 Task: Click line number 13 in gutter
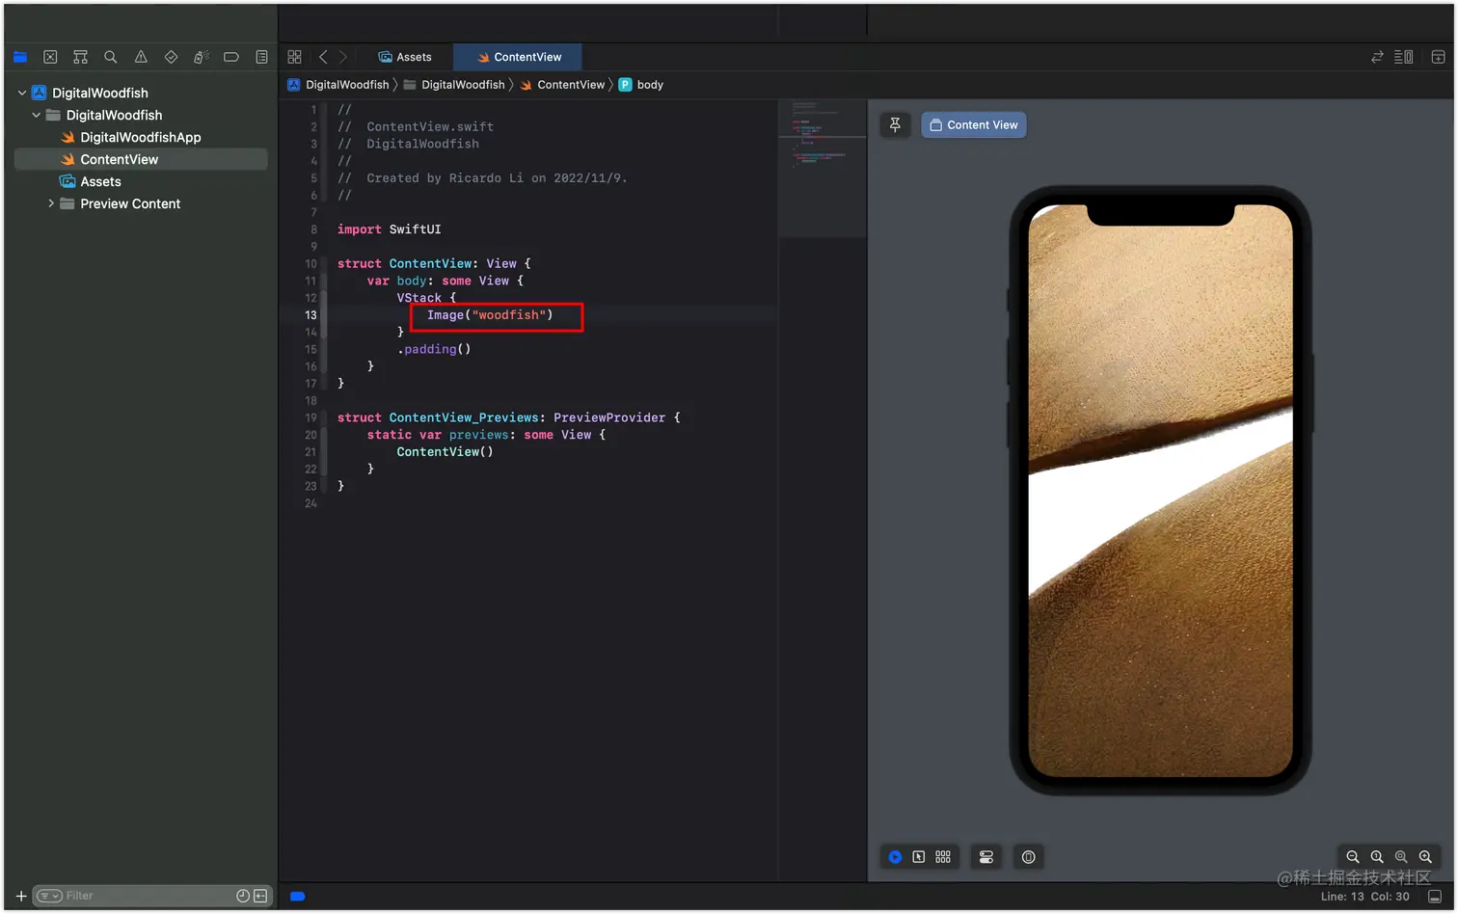point(310,315)
